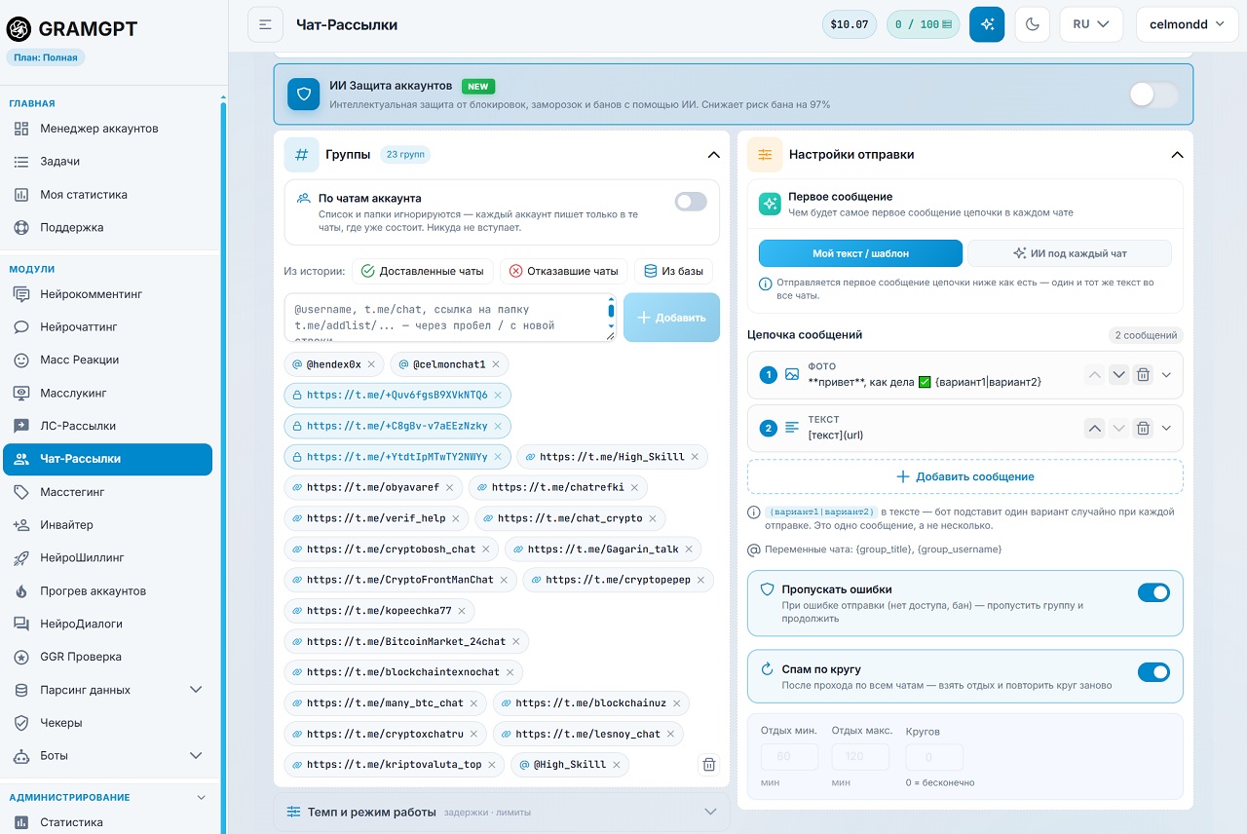Select the ИИ под каждый чат tab
The width and height of the screenshot is (1247, 834).
click(x=1070, y=253)
